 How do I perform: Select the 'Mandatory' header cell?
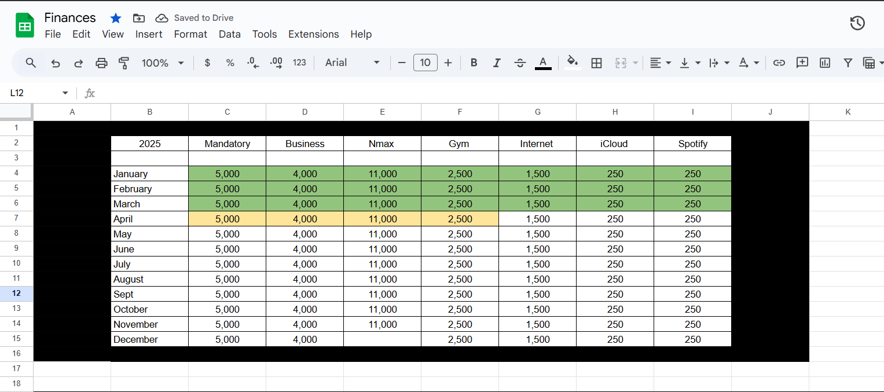point(227,144)
